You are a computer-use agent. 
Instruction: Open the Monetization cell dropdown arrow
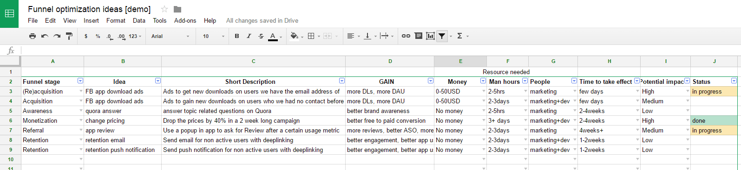pos(80,120)
